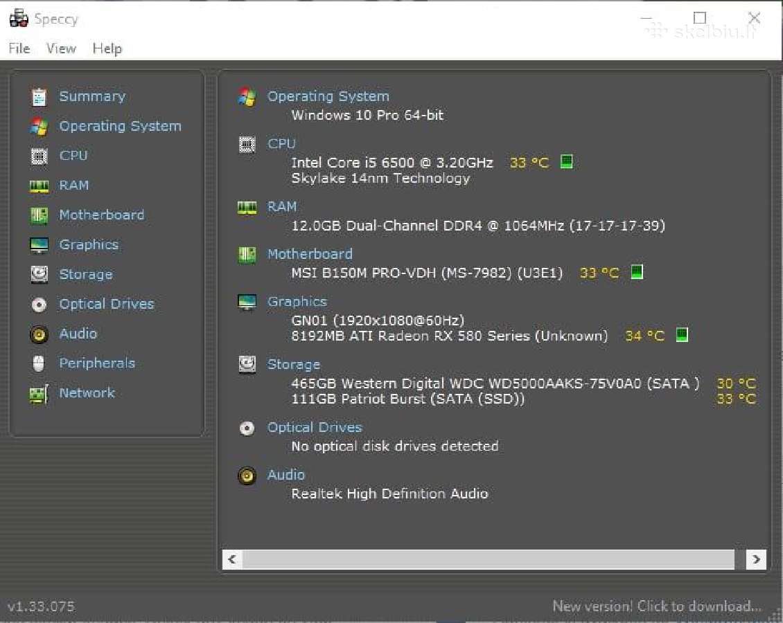Select CPU in the sidebar
Image resolution: width=783 pixels, height=623 pixels.
[x=73, y=156]
